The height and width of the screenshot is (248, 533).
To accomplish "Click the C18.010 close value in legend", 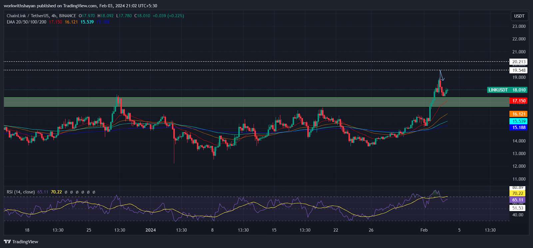I will pyautogui.click(x=142, y=16).
